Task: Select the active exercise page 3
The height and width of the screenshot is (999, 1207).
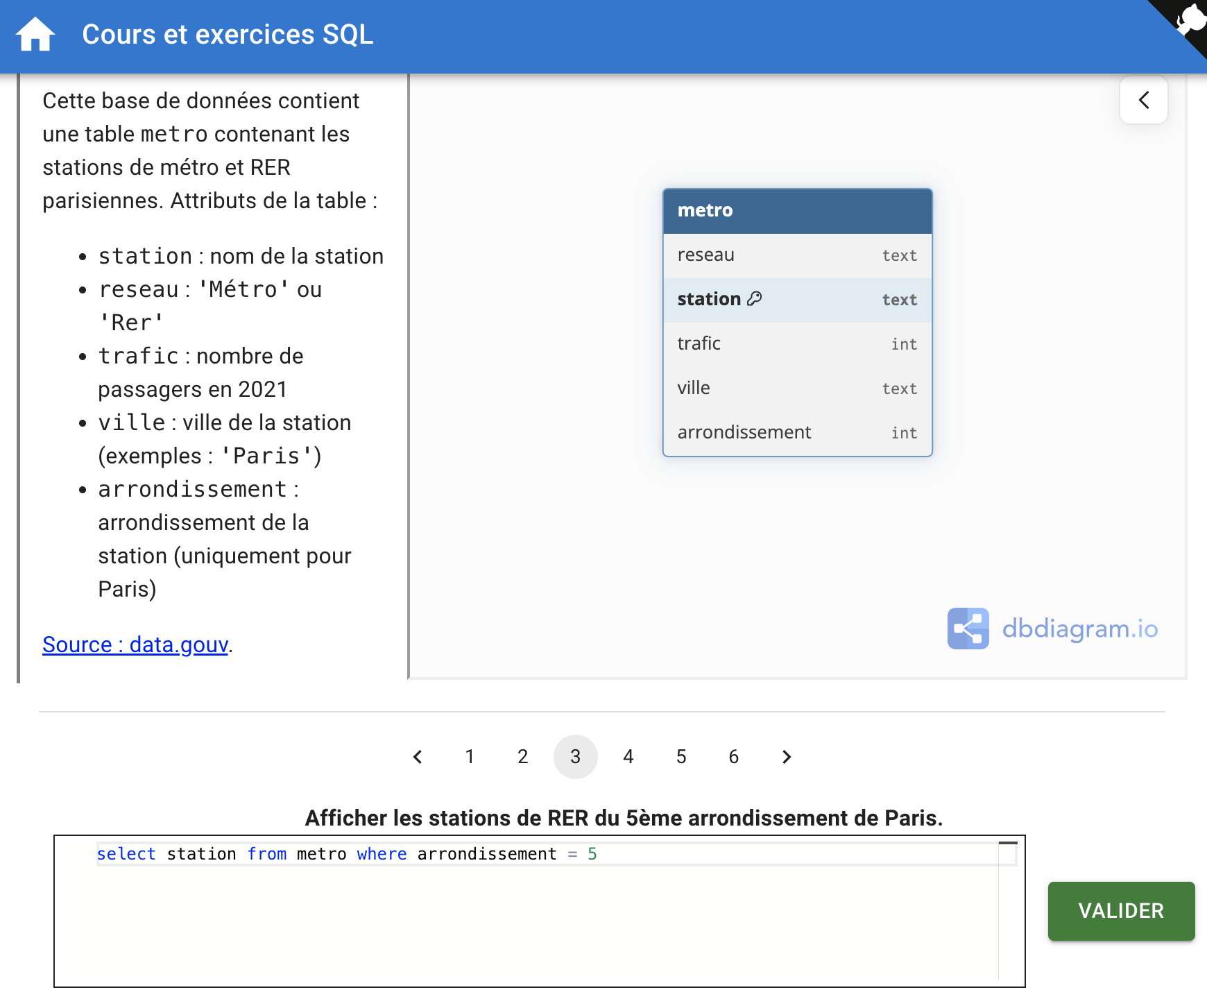Action: [575, 757]
